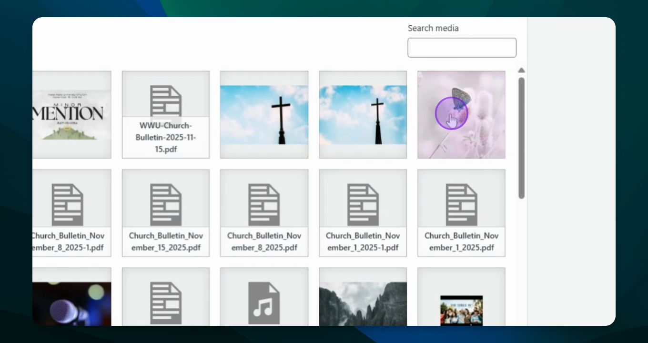Select the Minor Mention image thumbnail

click(x=71, y=115)
